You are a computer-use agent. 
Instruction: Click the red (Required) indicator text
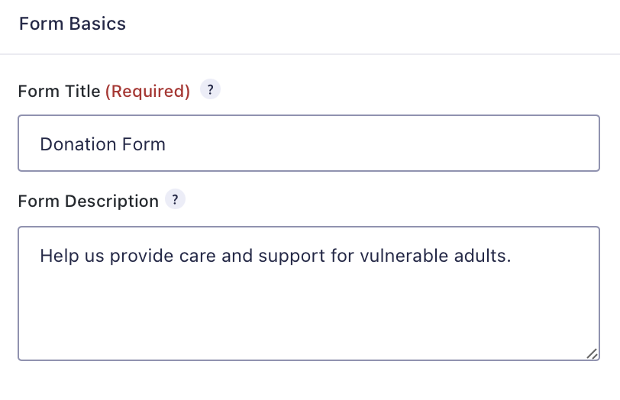click(147, 92)
